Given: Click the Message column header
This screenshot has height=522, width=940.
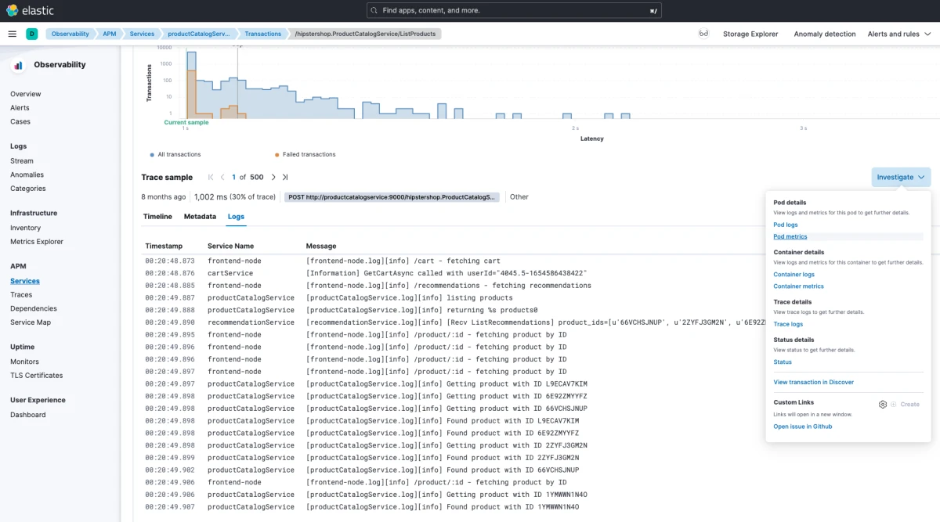Looking at the screenshot, I should (x=321, y=246).
